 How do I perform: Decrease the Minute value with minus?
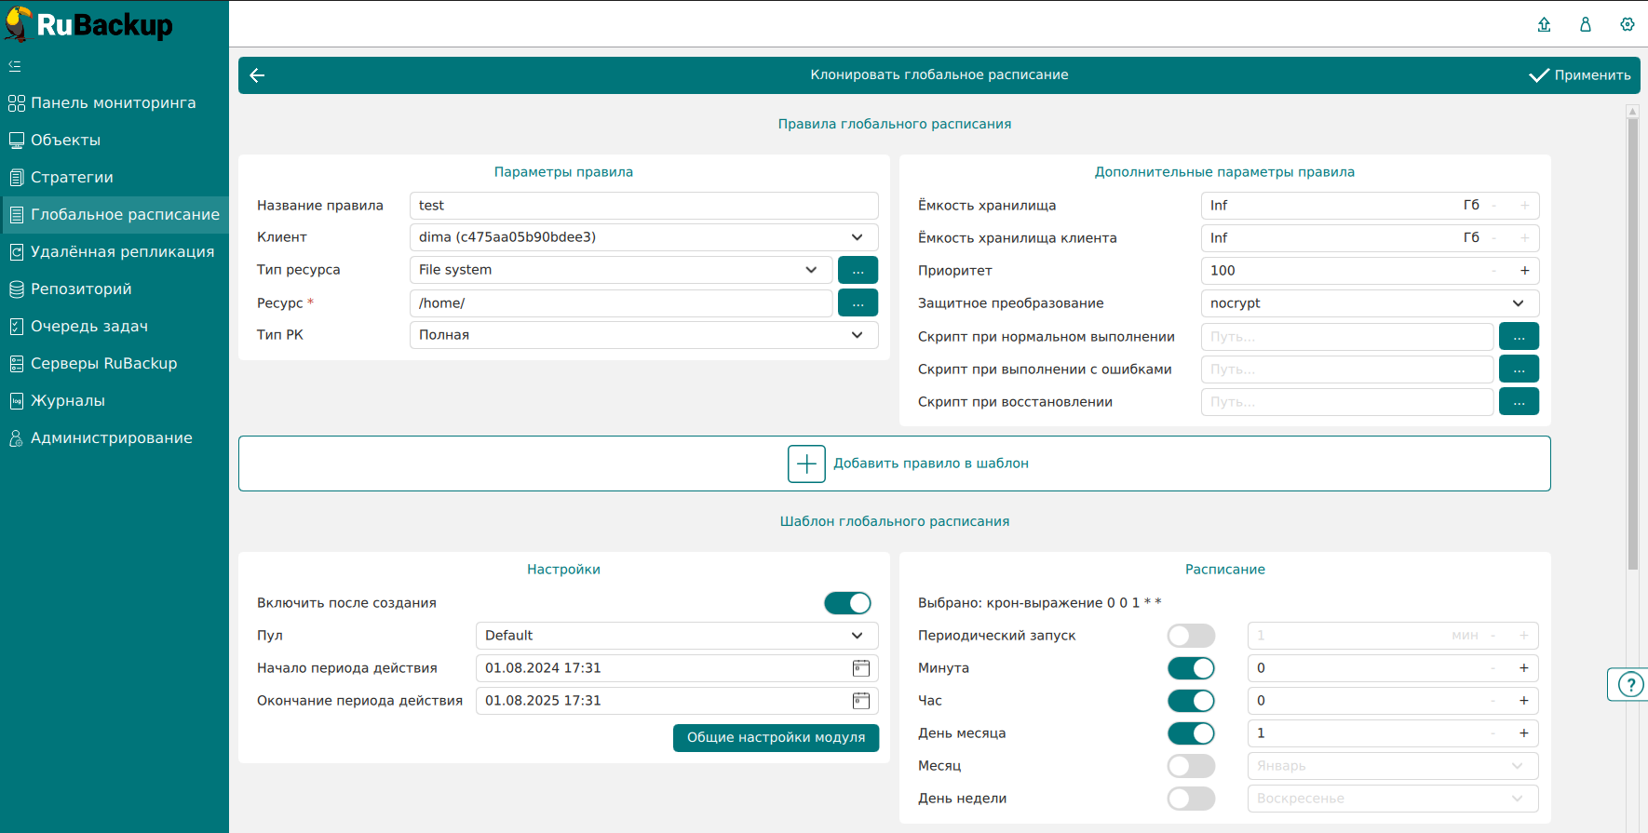(1493, 668)
